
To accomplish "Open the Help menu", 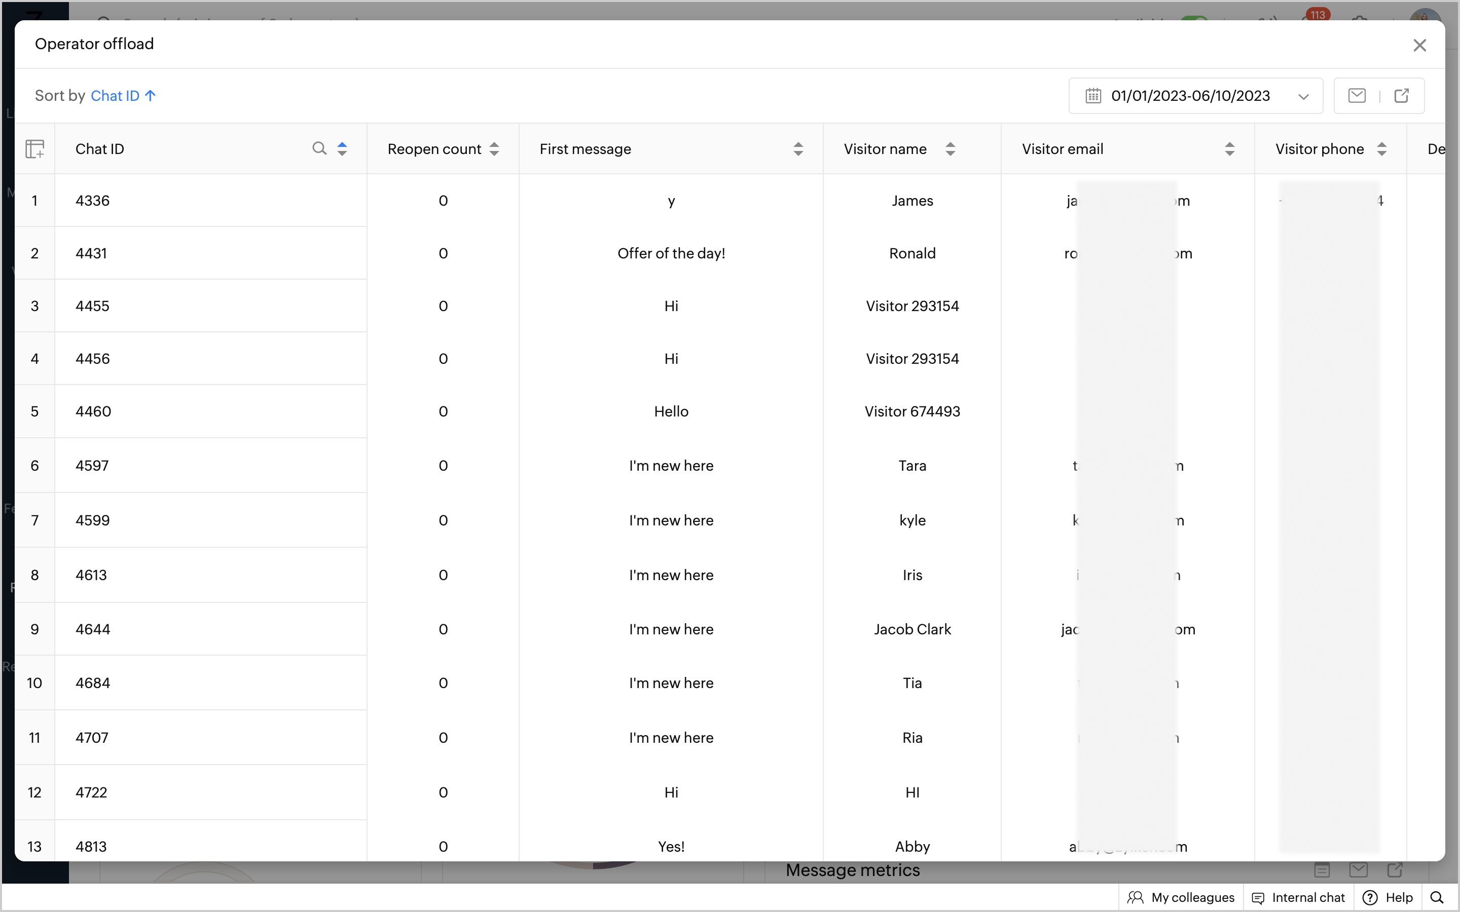I will click(x=1388, y=897).
